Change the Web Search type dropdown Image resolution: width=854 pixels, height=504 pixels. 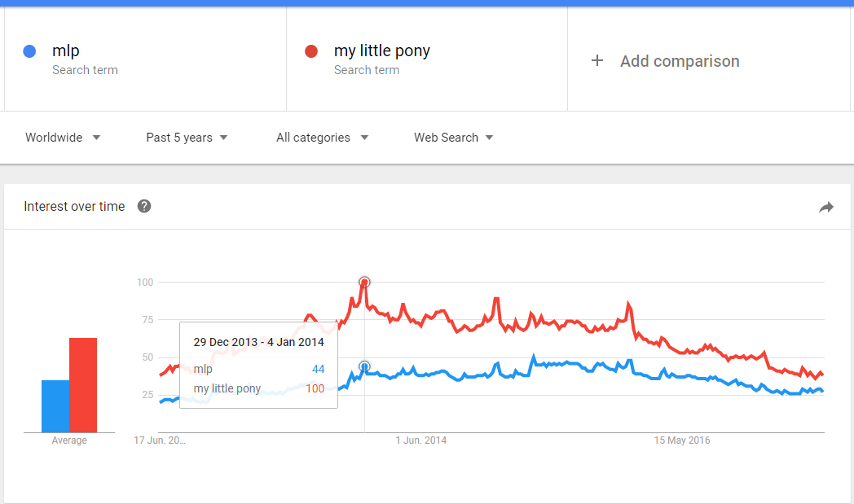click(x=453, y=138)
